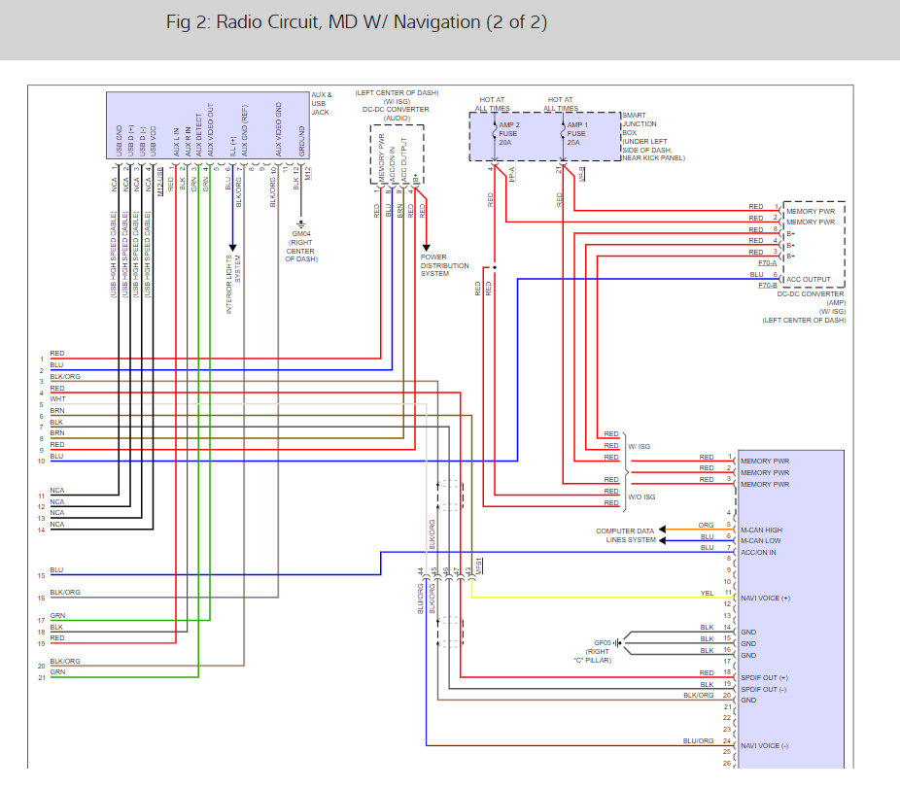
Task: Click the "NAVI VOICE (-)" terminal label
Action: [x=764, y=745]
